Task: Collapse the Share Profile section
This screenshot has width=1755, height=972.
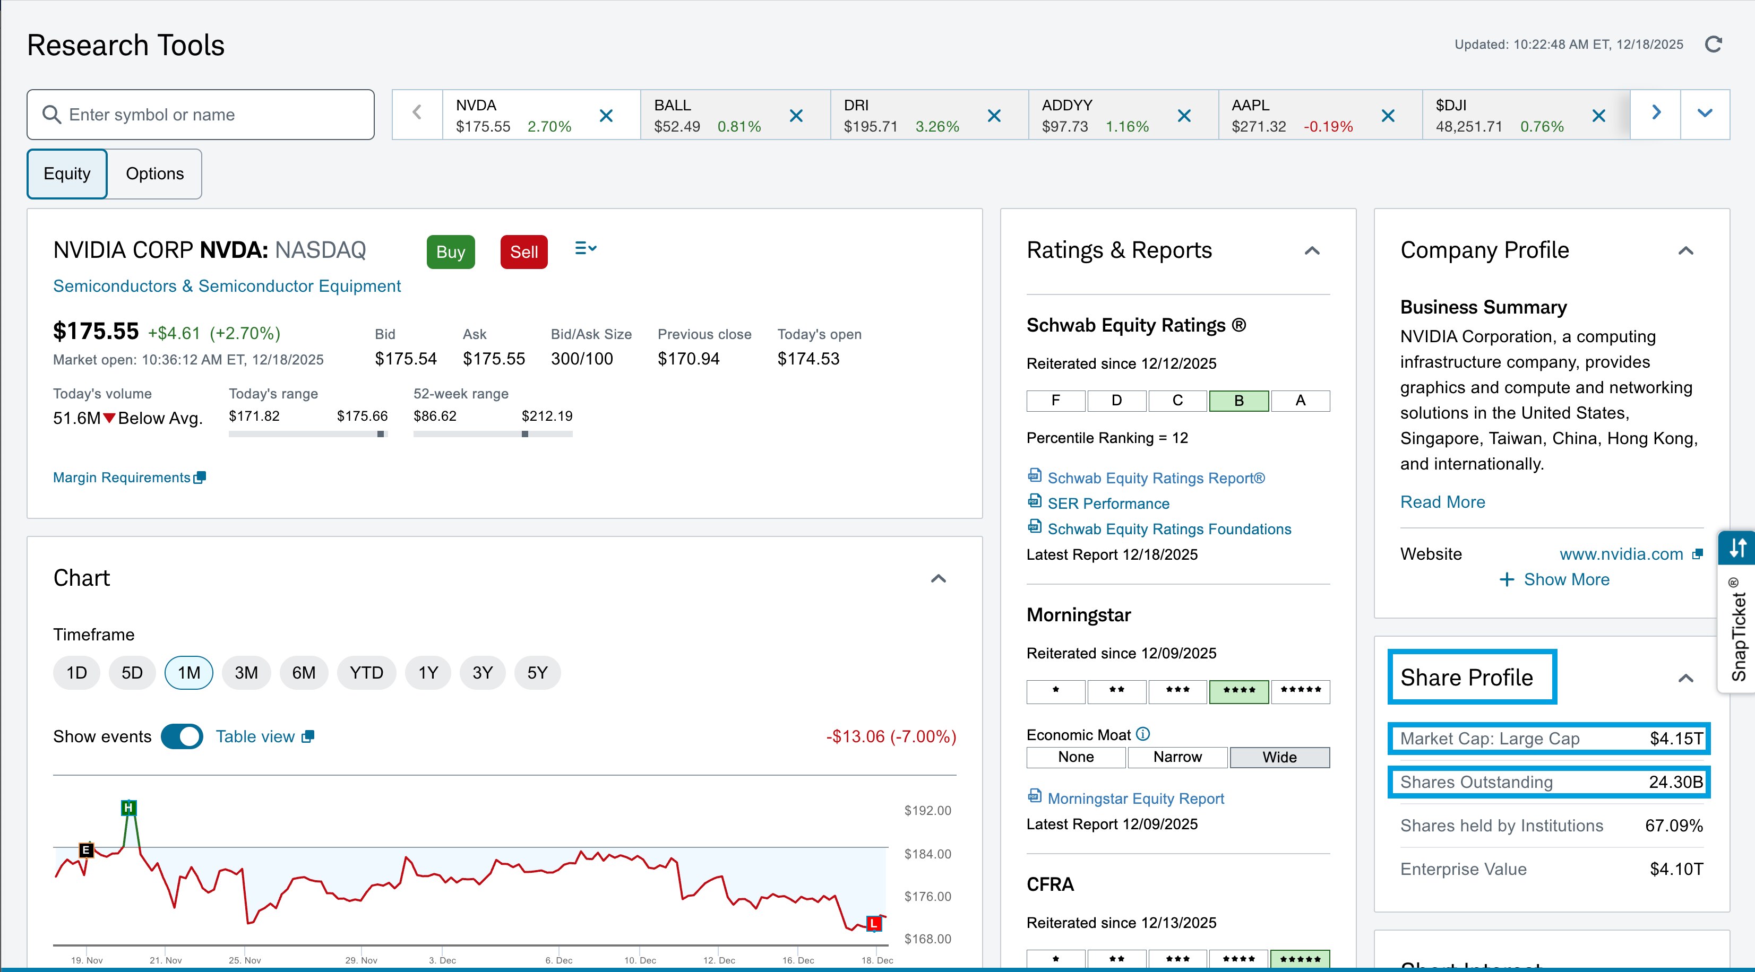Action: coord(1685,678)
